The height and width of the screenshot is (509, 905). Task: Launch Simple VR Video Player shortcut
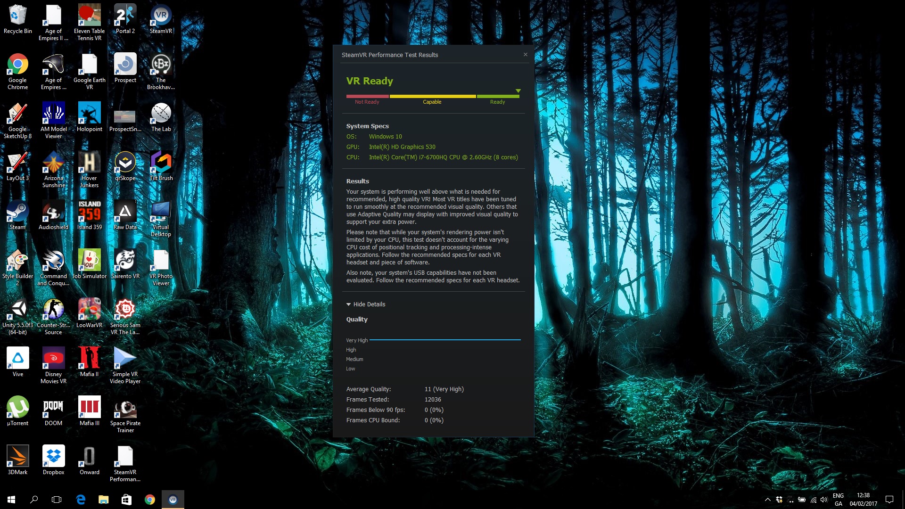tap(125, 366)
